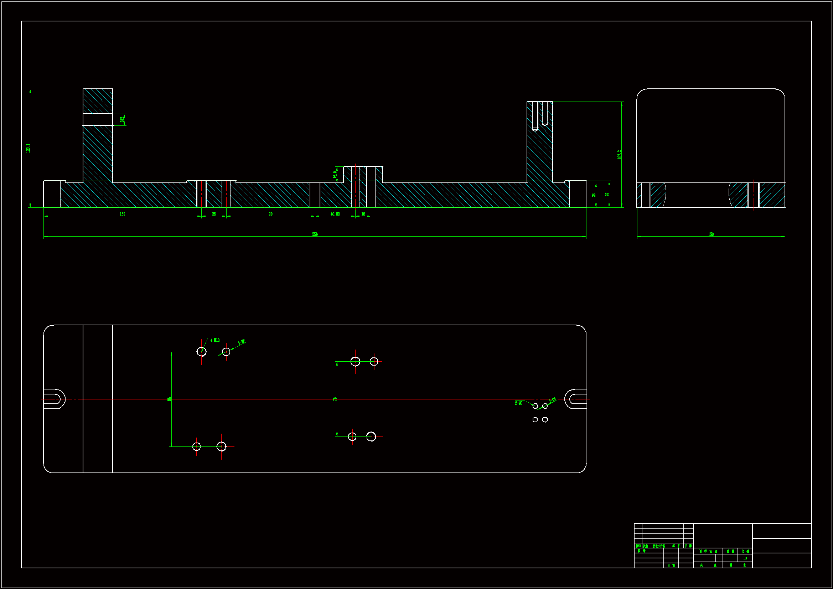The width and height of the screenshot is (833, 589).
Task: Click the 90 dimension text in section view
Action: (x=270, y=214)
